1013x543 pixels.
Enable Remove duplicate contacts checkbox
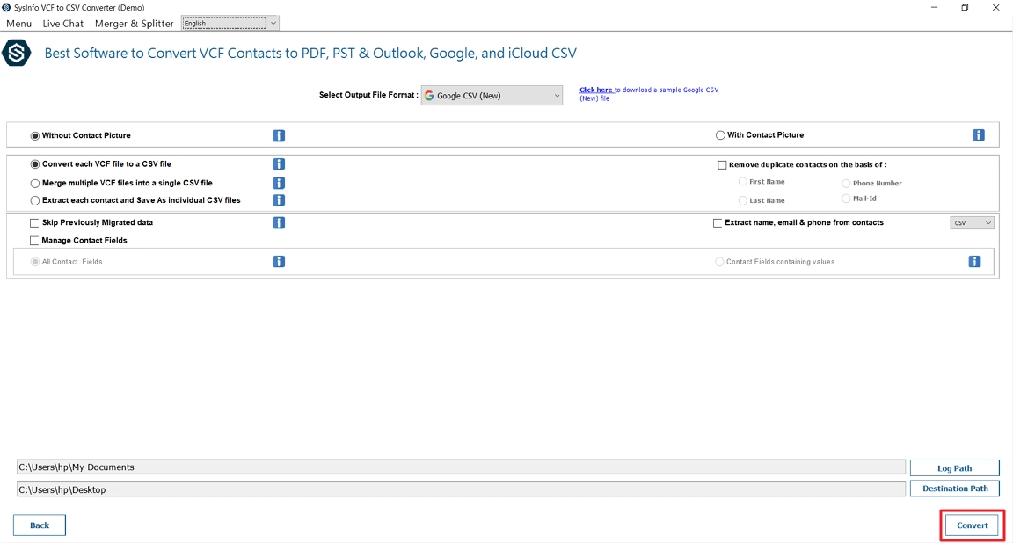click(x=722, y=165)
